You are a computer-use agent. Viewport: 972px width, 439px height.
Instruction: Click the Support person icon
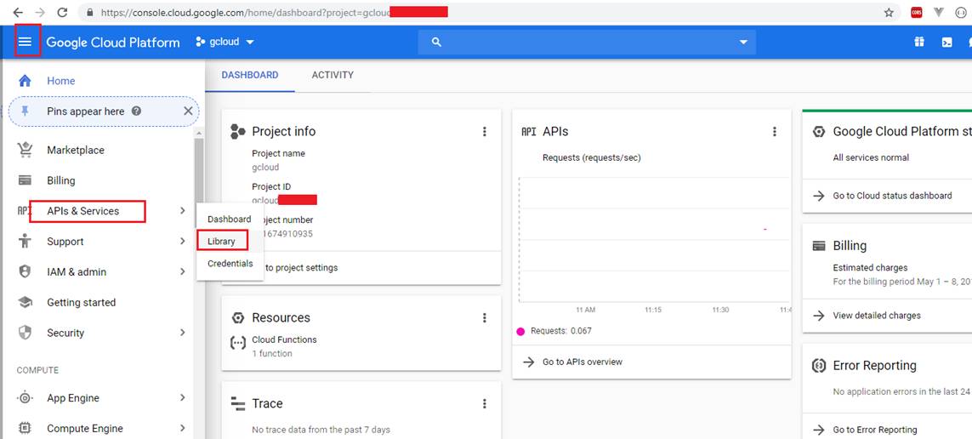coord(25,242)
